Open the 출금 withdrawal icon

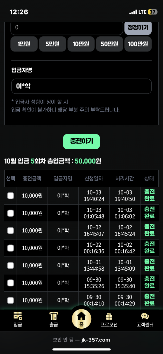pos(54,316)
